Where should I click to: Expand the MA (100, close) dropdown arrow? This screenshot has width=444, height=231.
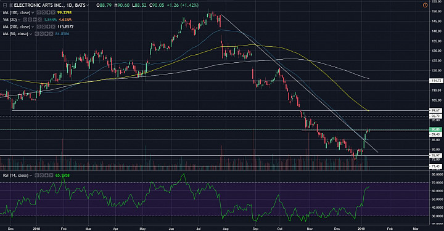coord(33,13)
